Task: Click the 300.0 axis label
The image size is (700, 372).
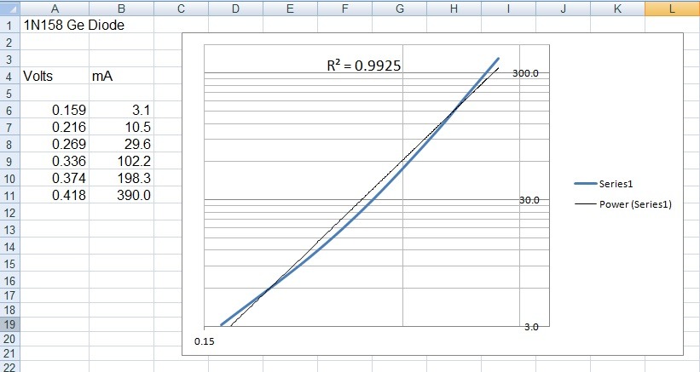Action: [525, 73]
